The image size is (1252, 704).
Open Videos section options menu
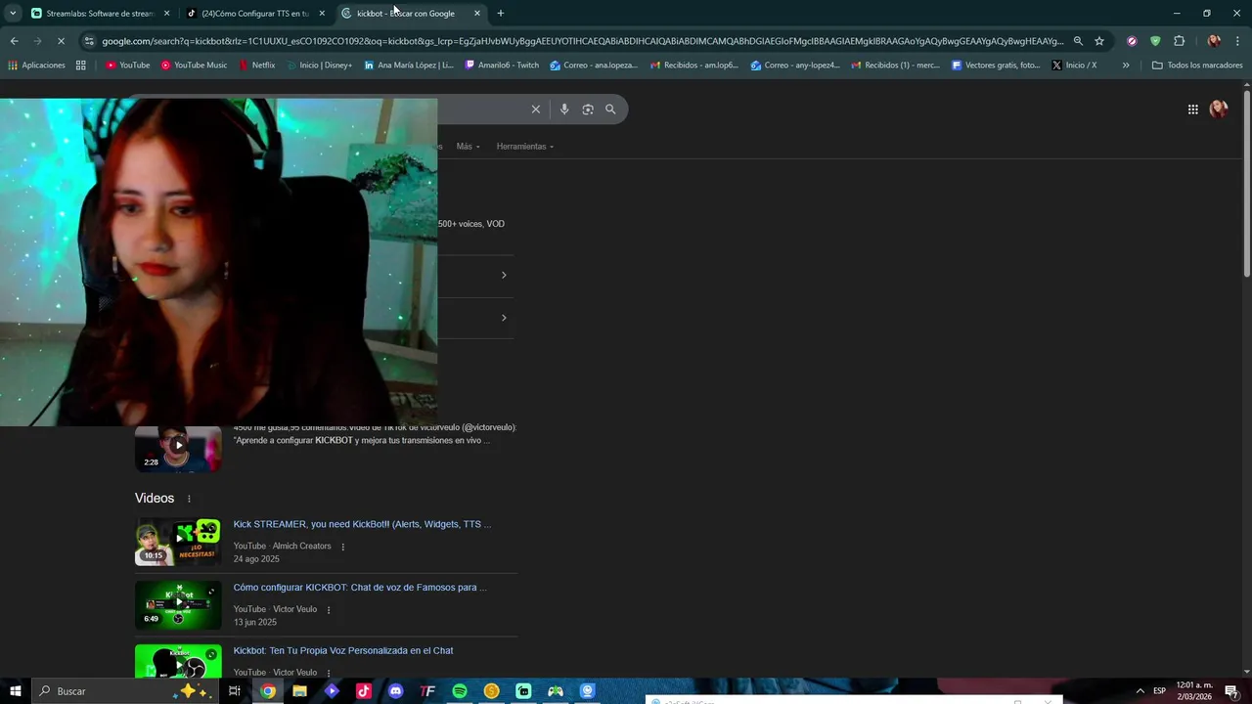click(189, 499)
